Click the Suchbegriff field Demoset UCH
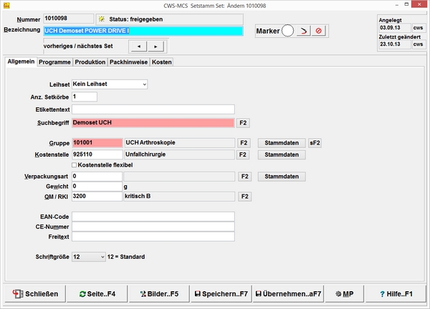Screen dimensions: 430x309 pyautogui.click(x=153, y=122)
